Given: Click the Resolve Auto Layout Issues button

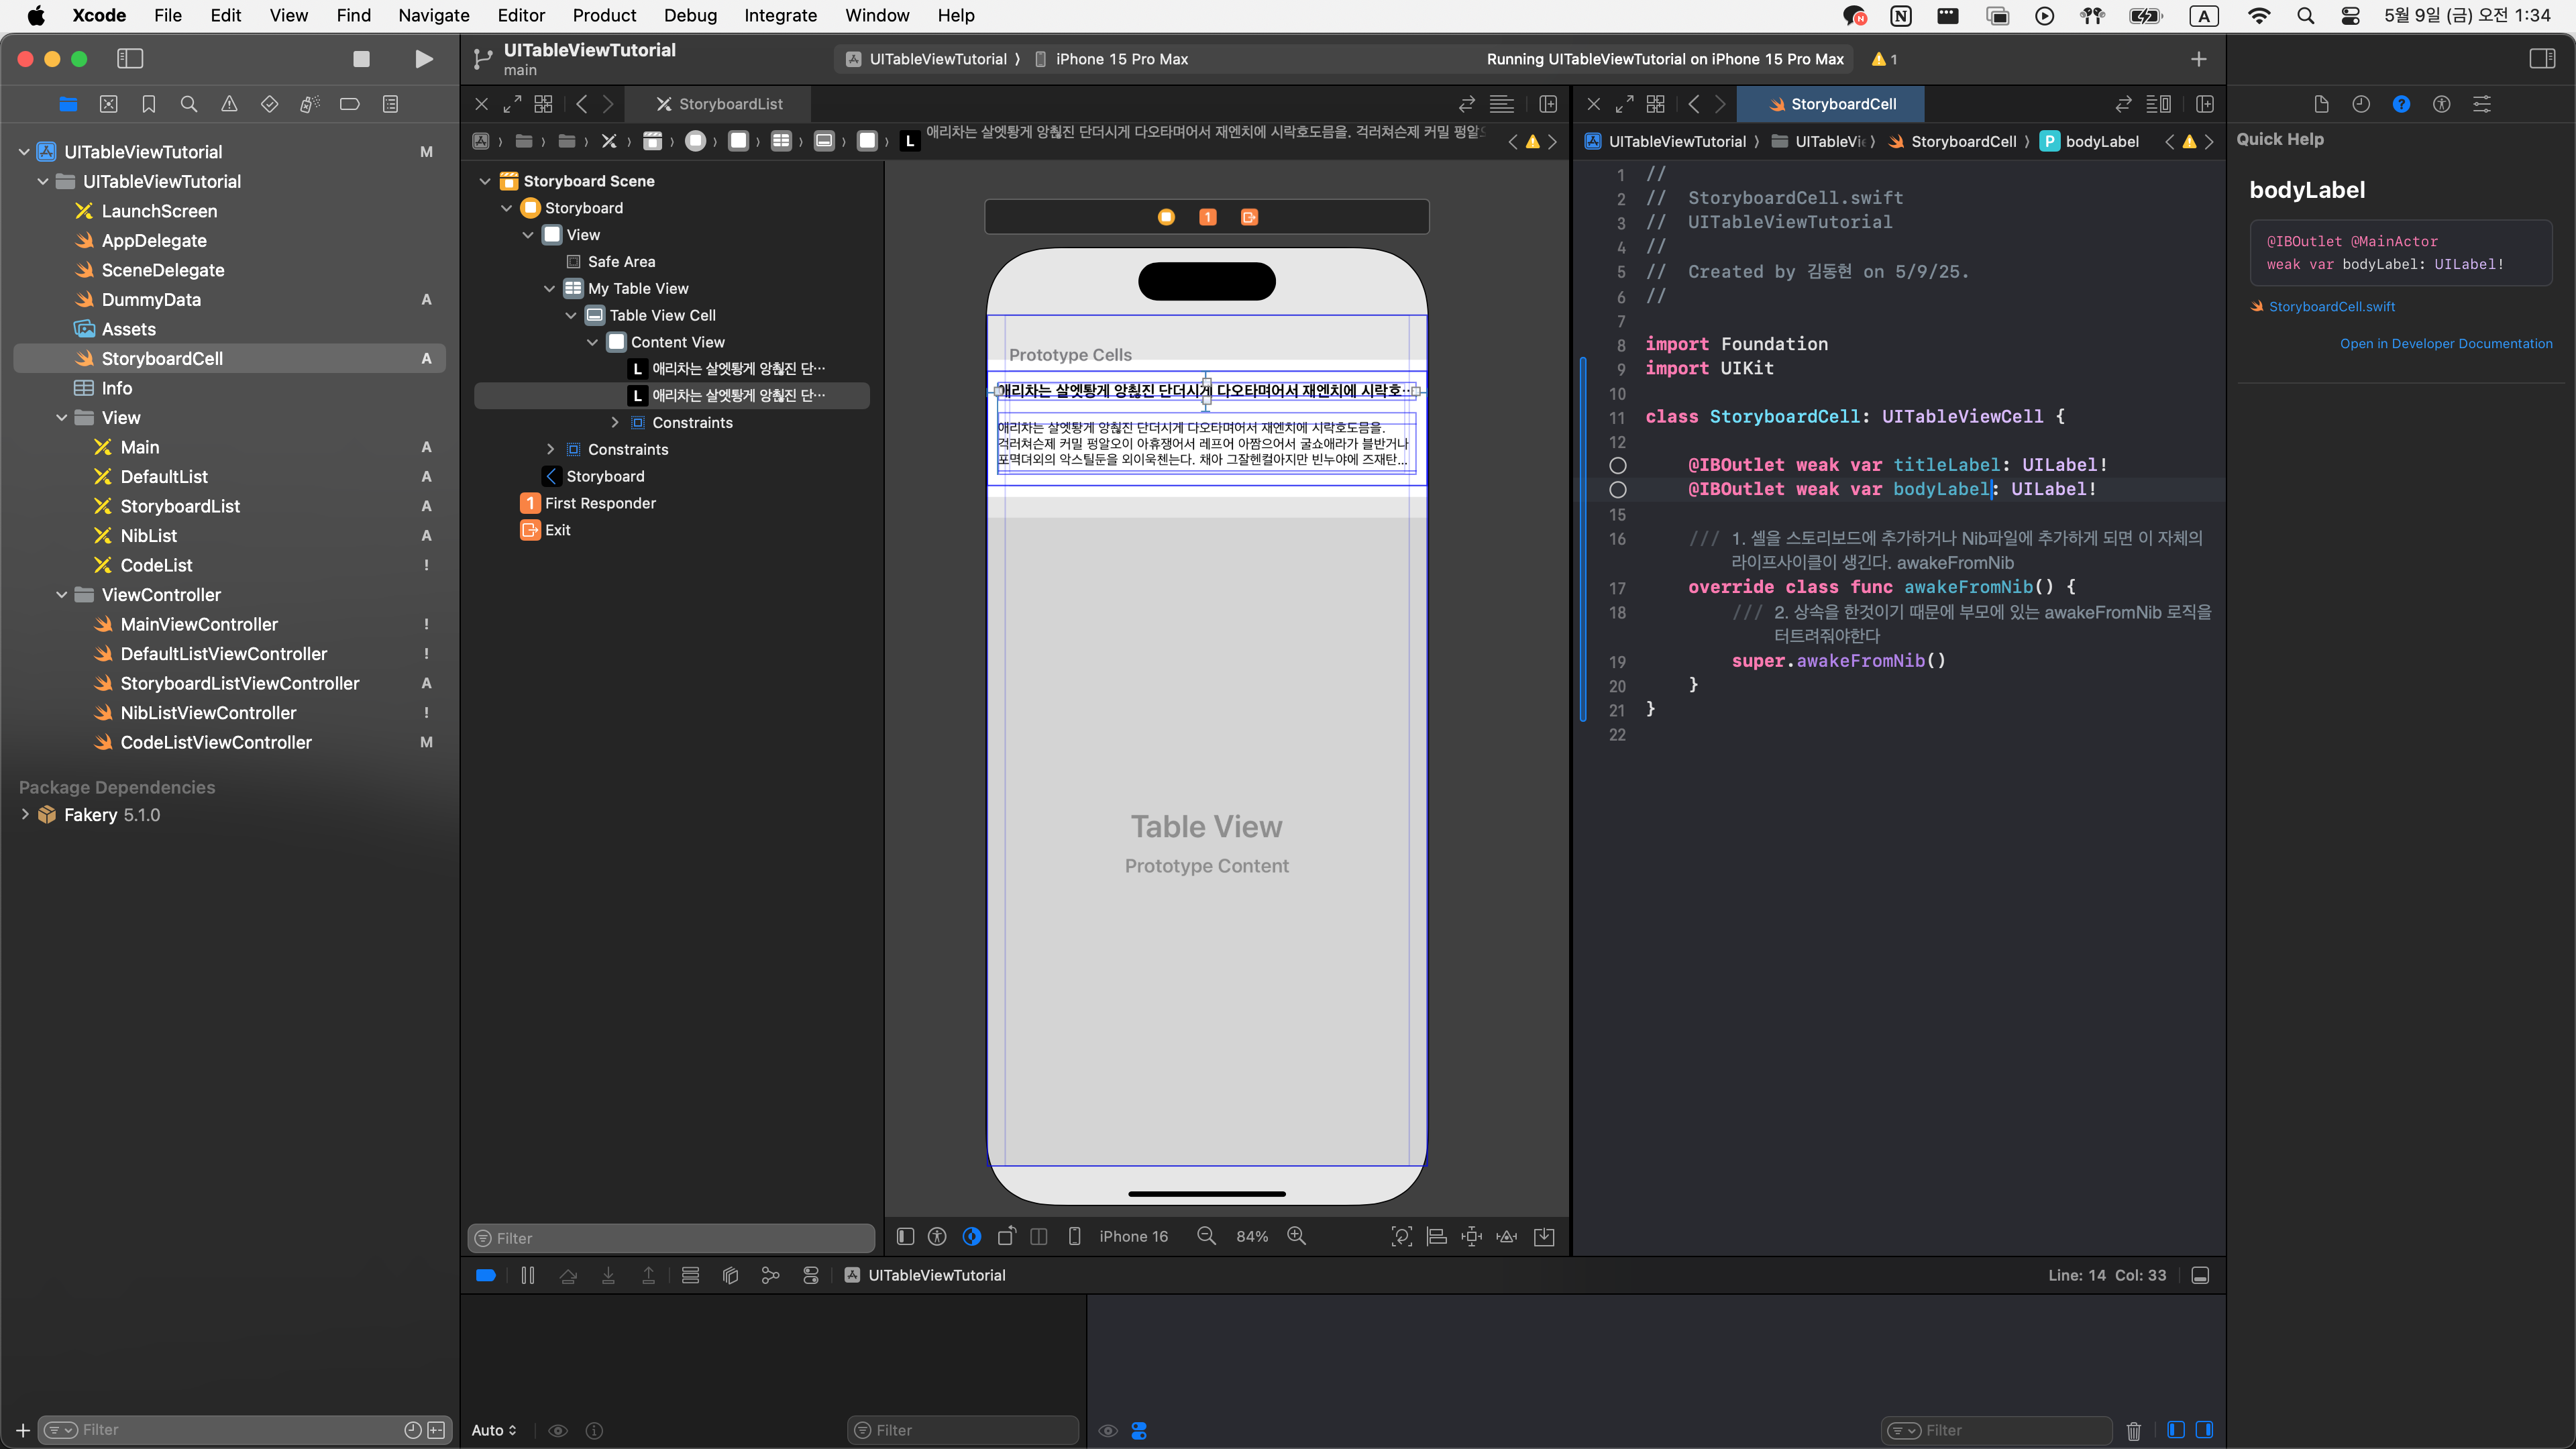Looking at the screenshot, I should coord(1507,1236).
